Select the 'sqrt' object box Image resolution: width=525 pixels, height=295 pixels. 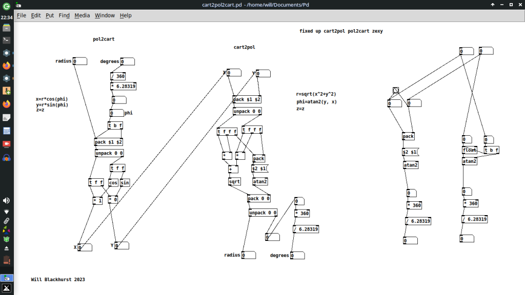pyautogui.click(x=234, y=182)
